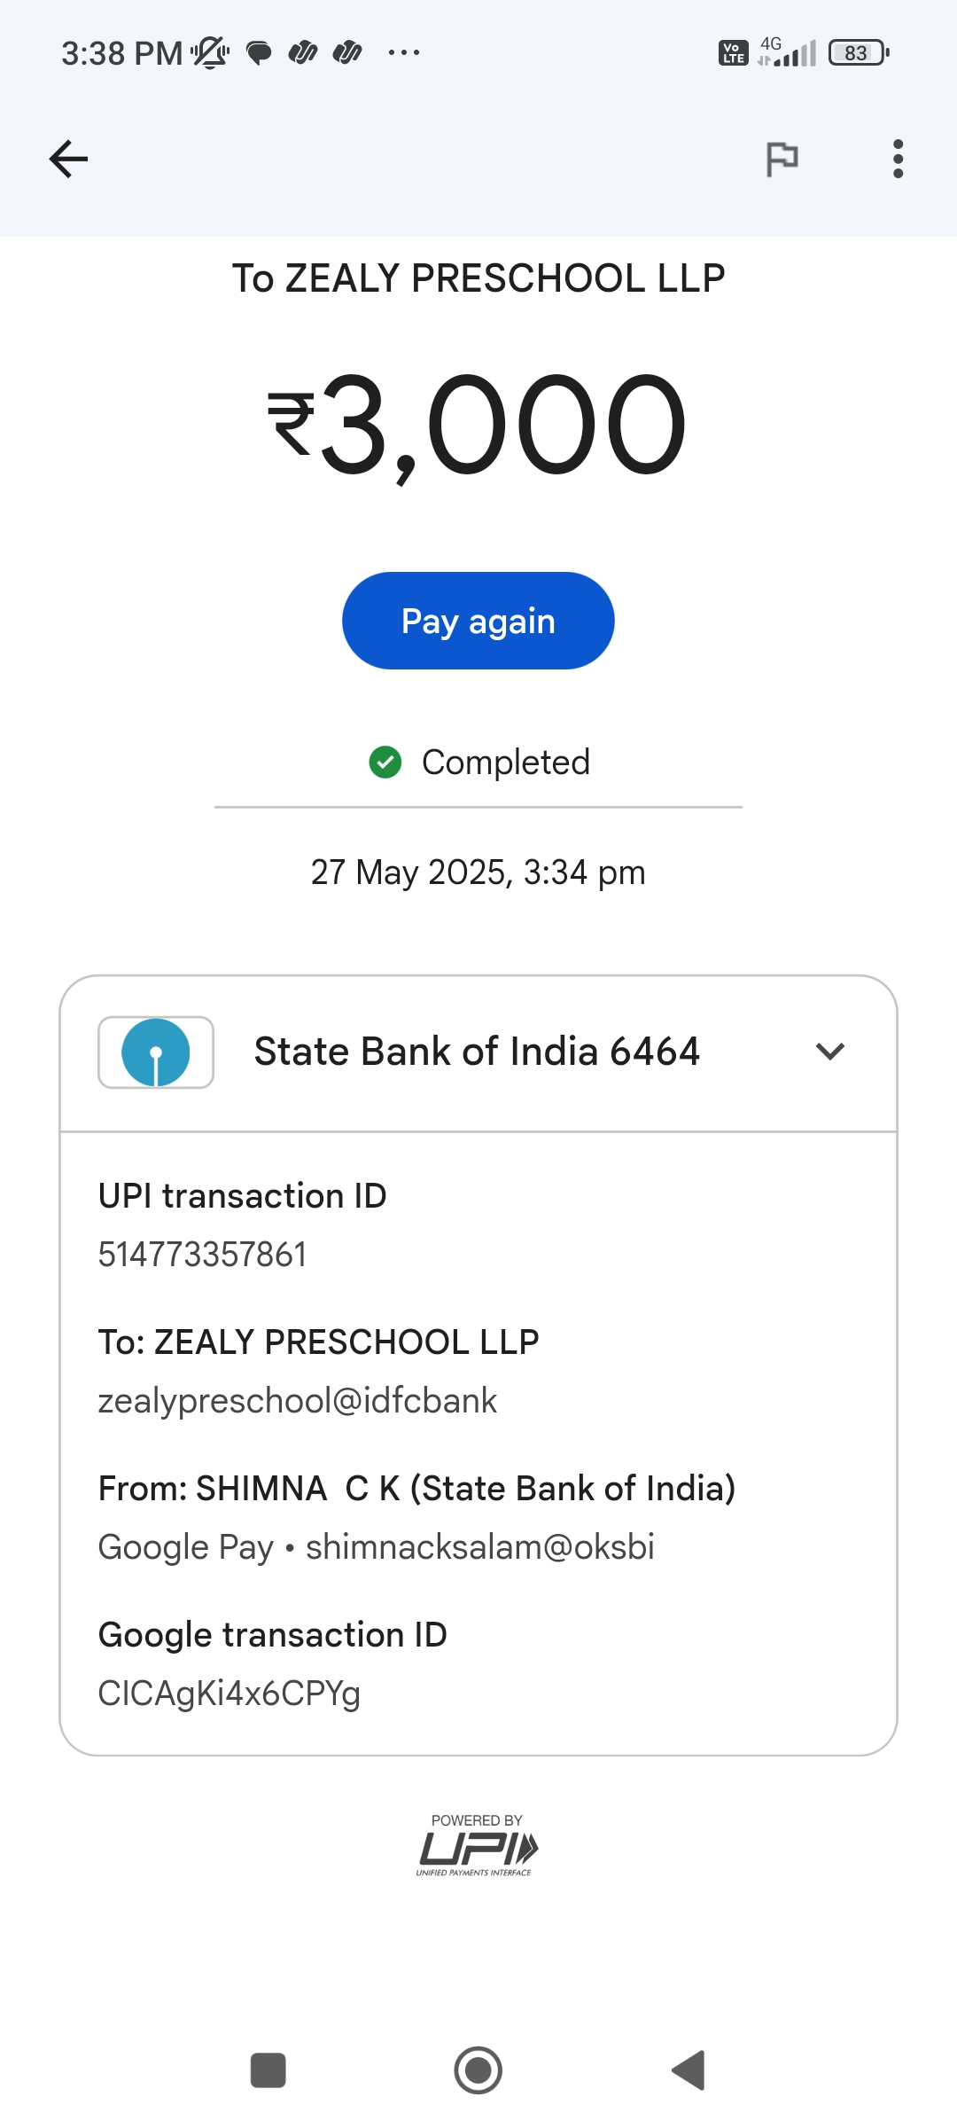This screenshot has width=957, height=2128.
Task: Tap the Powered by UPI logo
Action: tap(478, 1846)
